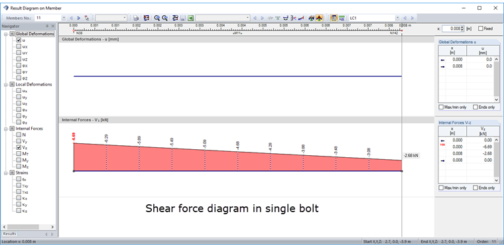Viewport: 504px width, 248px height.
Task: Click the x location input field
Action: coord(452,29)
